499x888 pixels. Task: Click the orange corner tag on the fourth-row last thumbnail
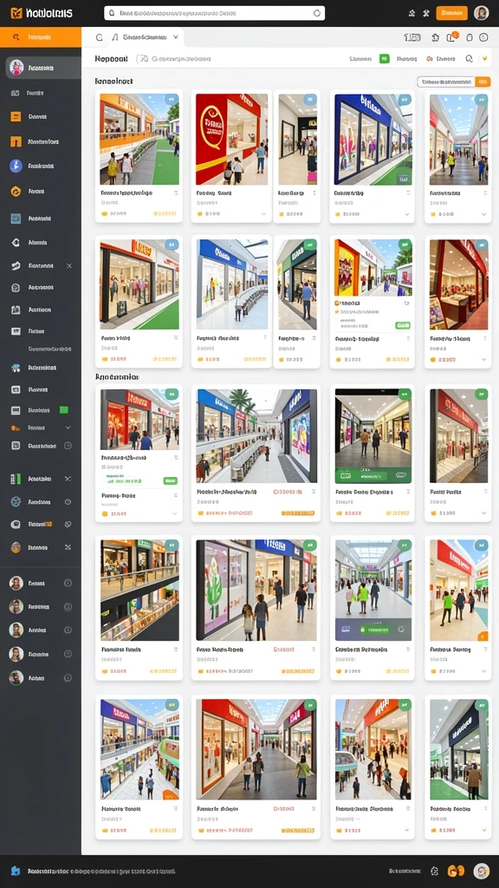pyautogui.click(x=482, y=636)
